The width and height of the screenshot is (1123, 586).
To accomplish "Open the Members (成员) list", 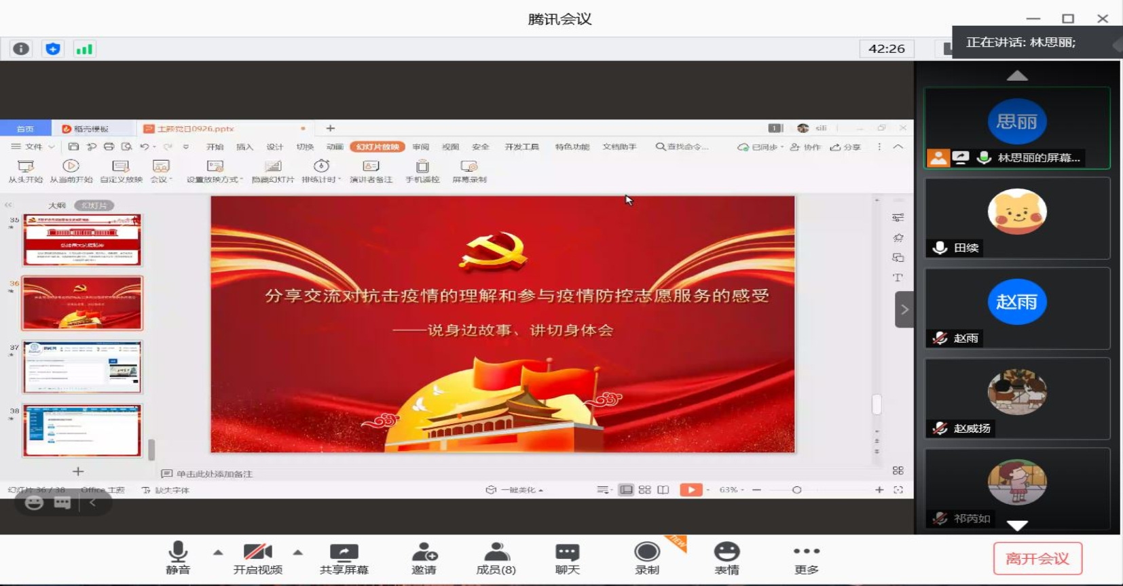I will click(496, 558).
